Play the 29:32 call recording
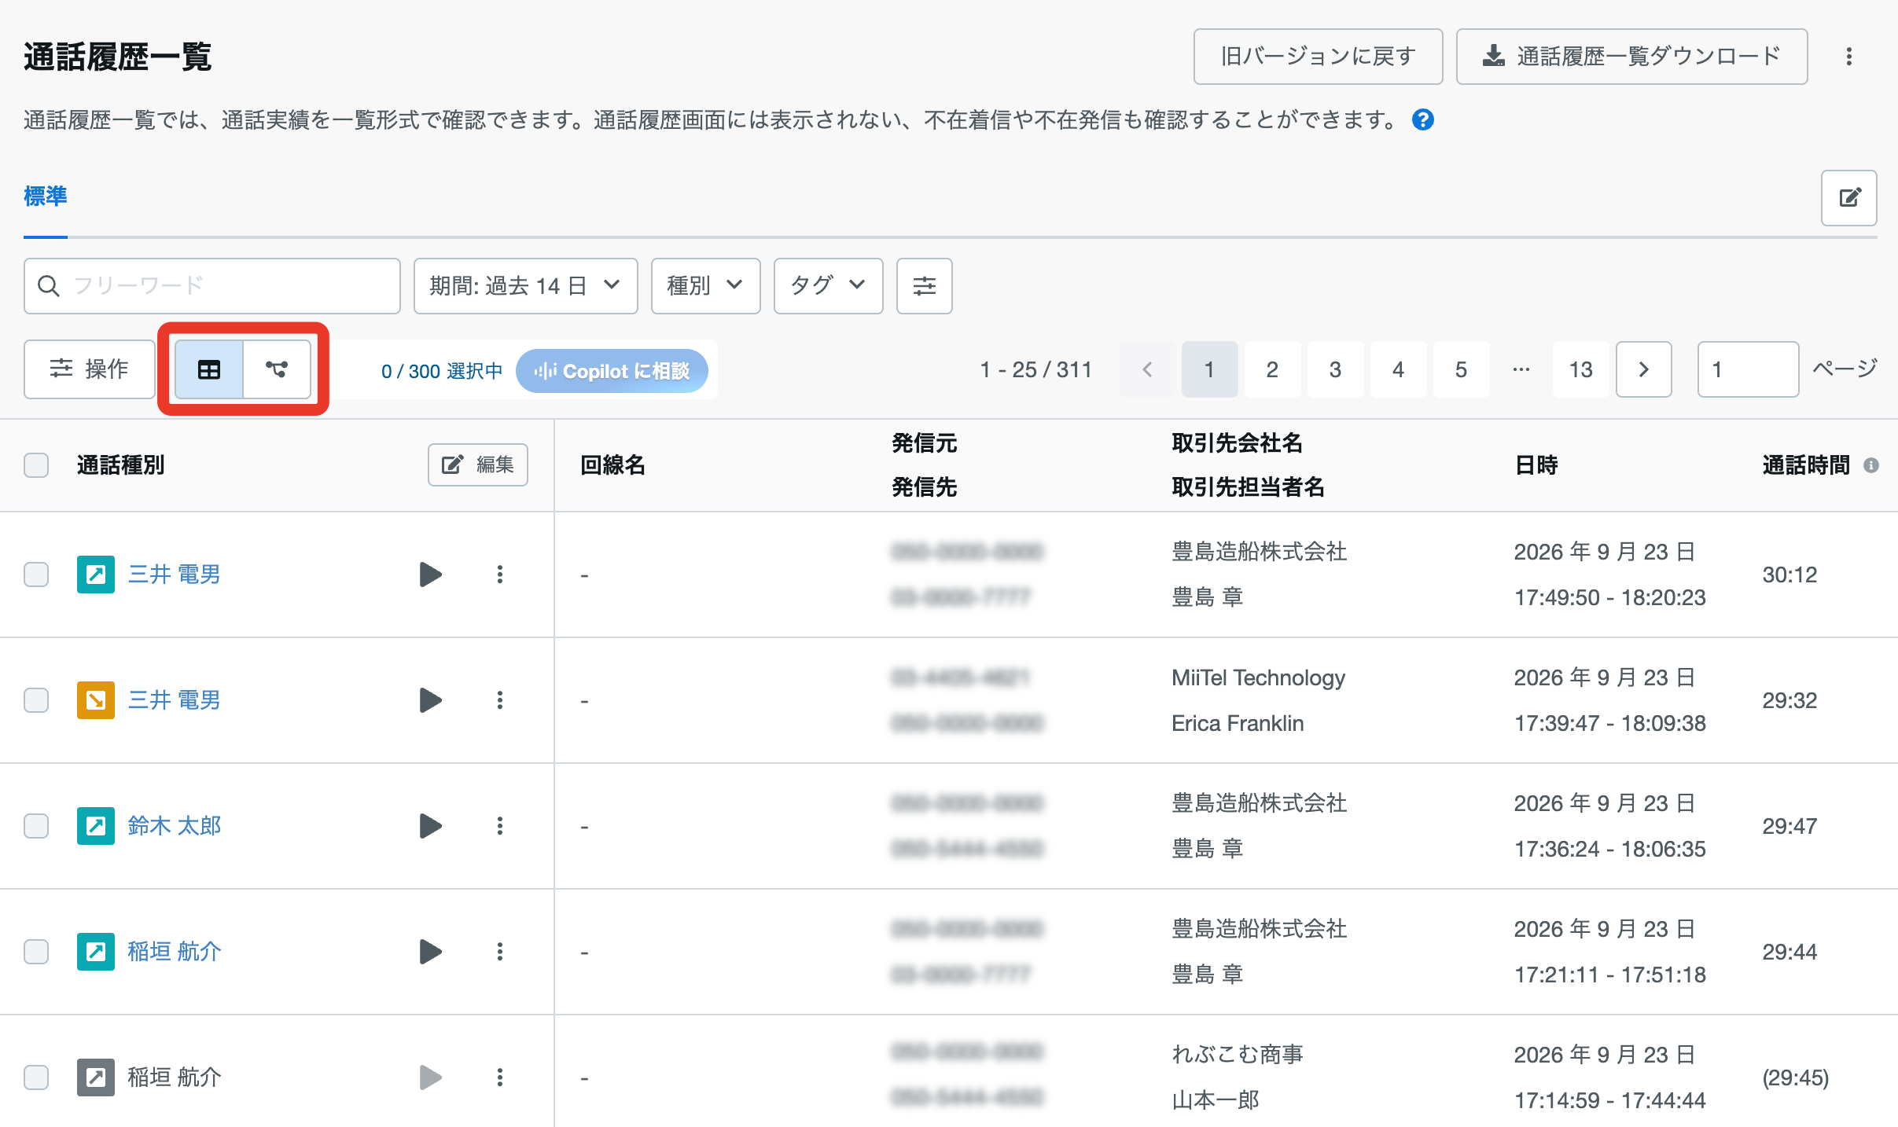This screenshot has width=1898, height=1127. click(430, 700)
